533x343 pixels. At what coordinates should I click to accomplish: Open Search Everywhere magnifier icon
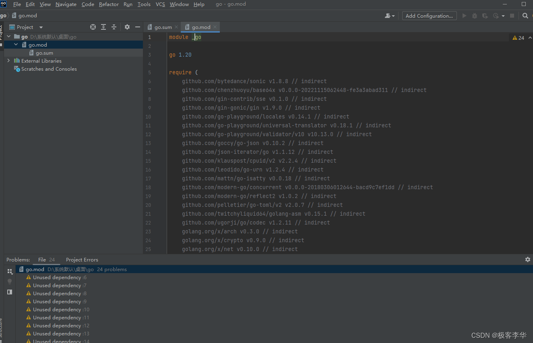[x=525, y=16]
